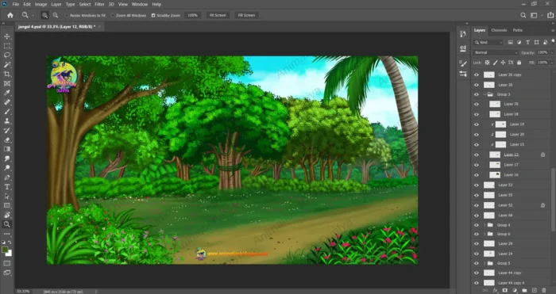This screenshot has height=294, width=556.
Task: Select the History Brush tool
Action: pos(6,130)
